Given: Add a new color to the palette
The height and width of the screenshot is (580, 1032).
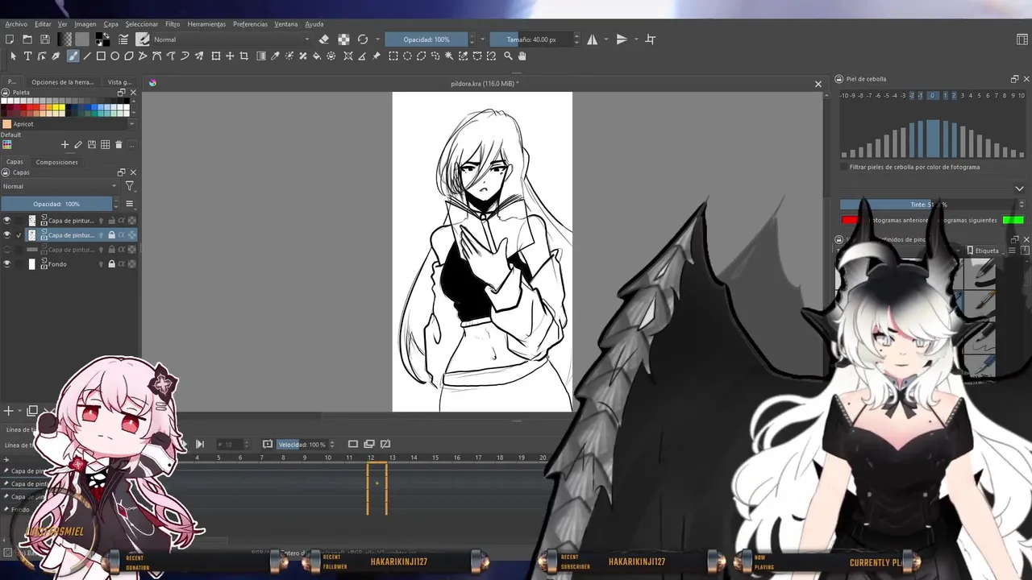Looking at the screenshot, I should pos(64,144).
